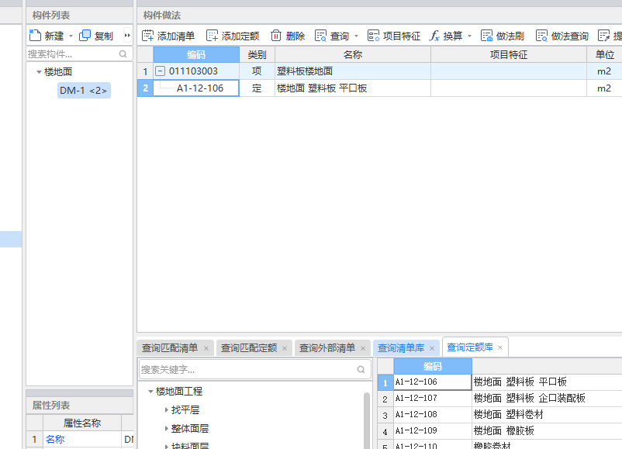The height and width of the screenshot is (449, 622).
Task: Select the 编码 column header in 构件做法
Action: click(196, 55)
